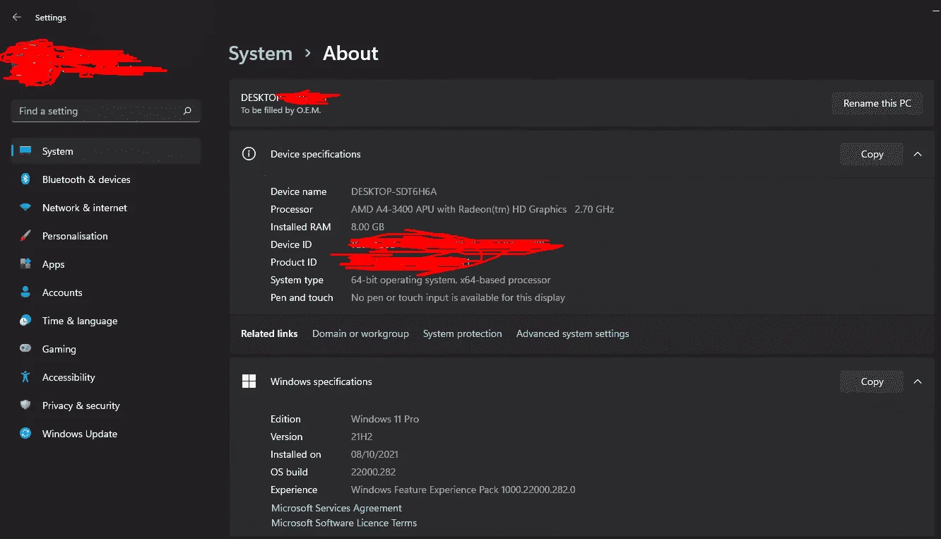
Task: Open the System protection link
Action: [x=463, y=333]
